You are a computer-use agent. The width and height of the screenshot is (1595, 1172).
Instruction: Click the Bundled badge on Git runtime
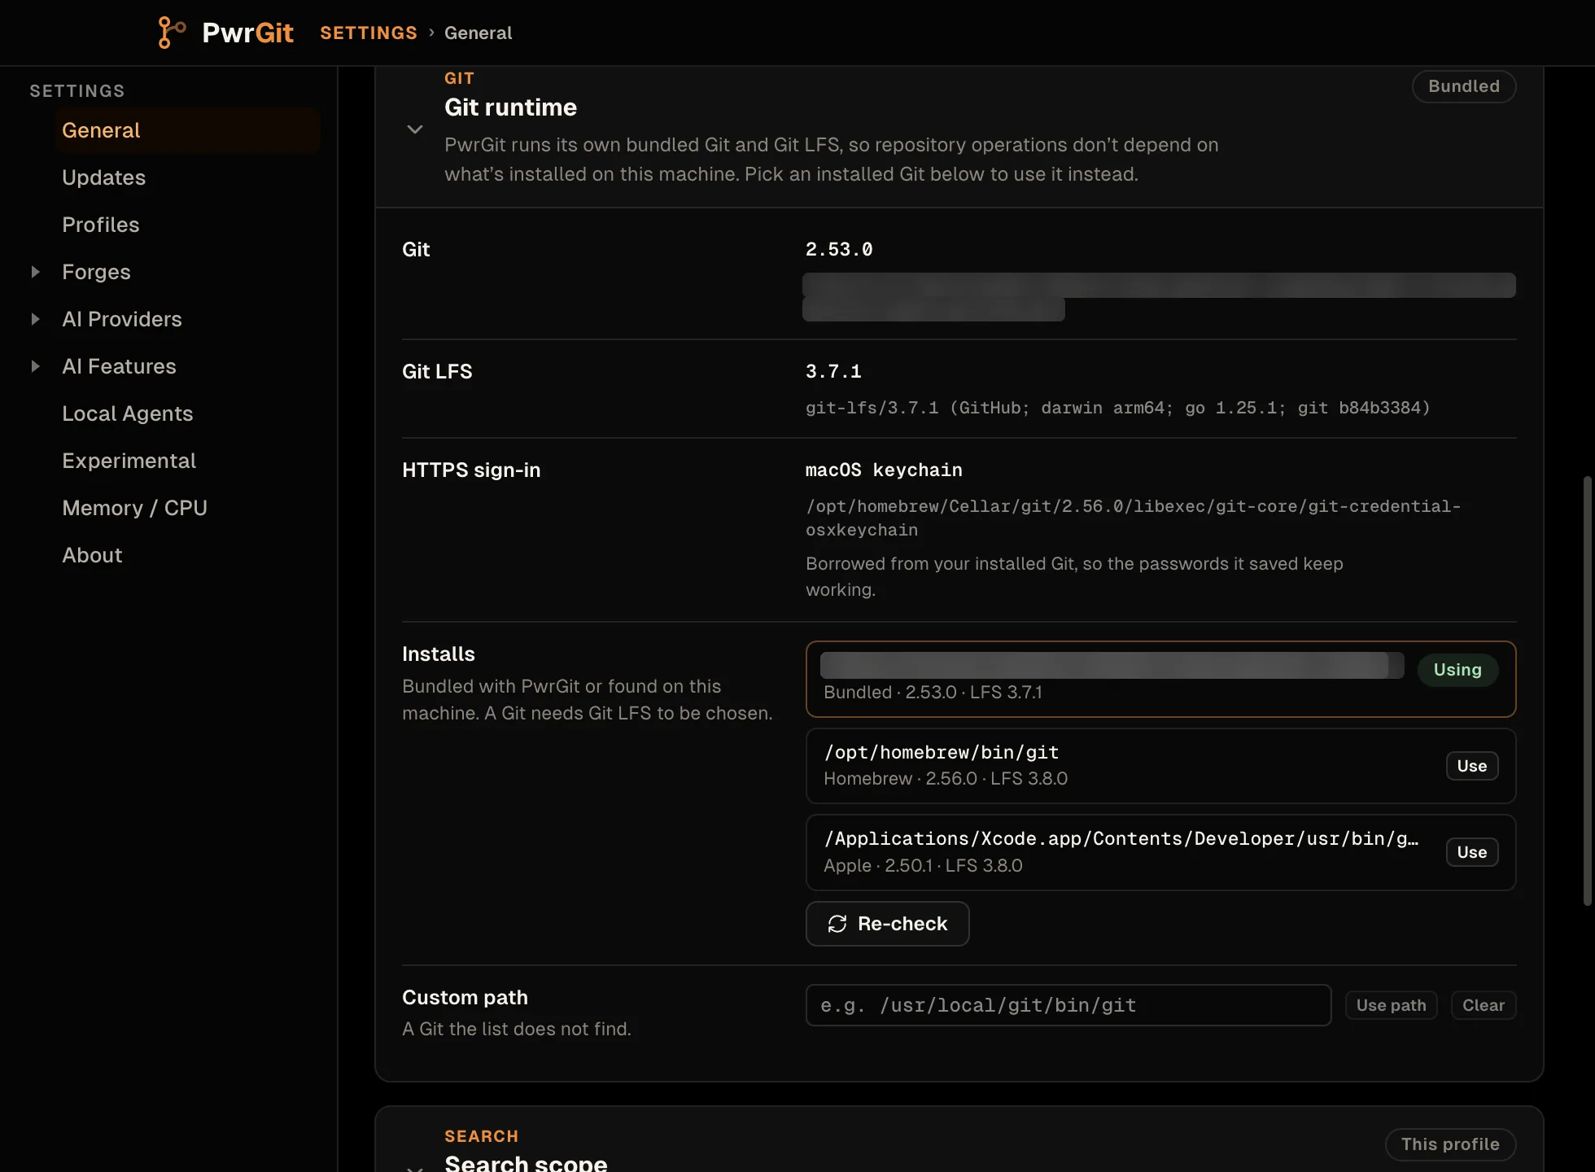[x=1464, y=86]
